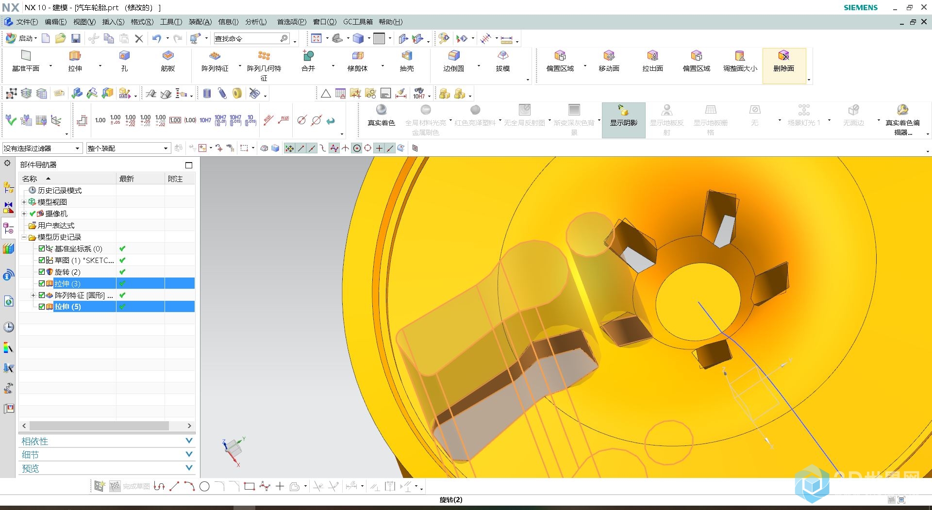Viewport: 932px width, 510px height.
Task: Expand the 模型视图 tree node
Action: tap(24, 202)
